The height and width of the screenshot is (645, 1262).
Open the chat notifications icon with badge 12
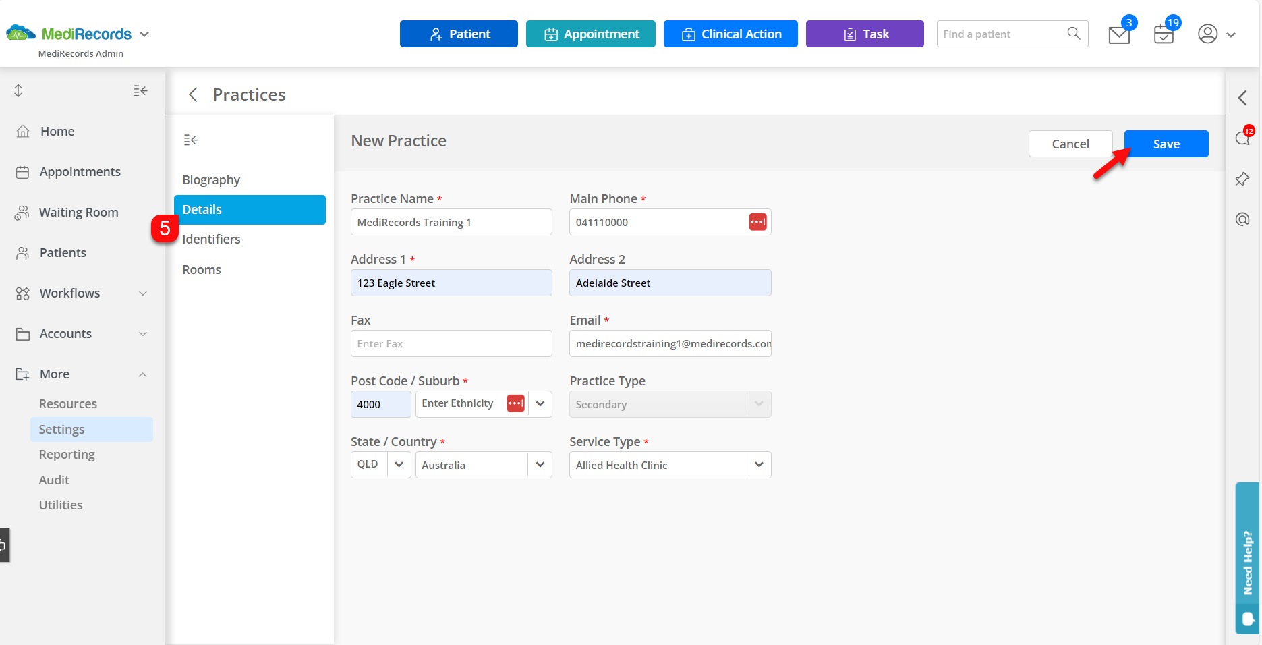click(x=1242, y=138)
